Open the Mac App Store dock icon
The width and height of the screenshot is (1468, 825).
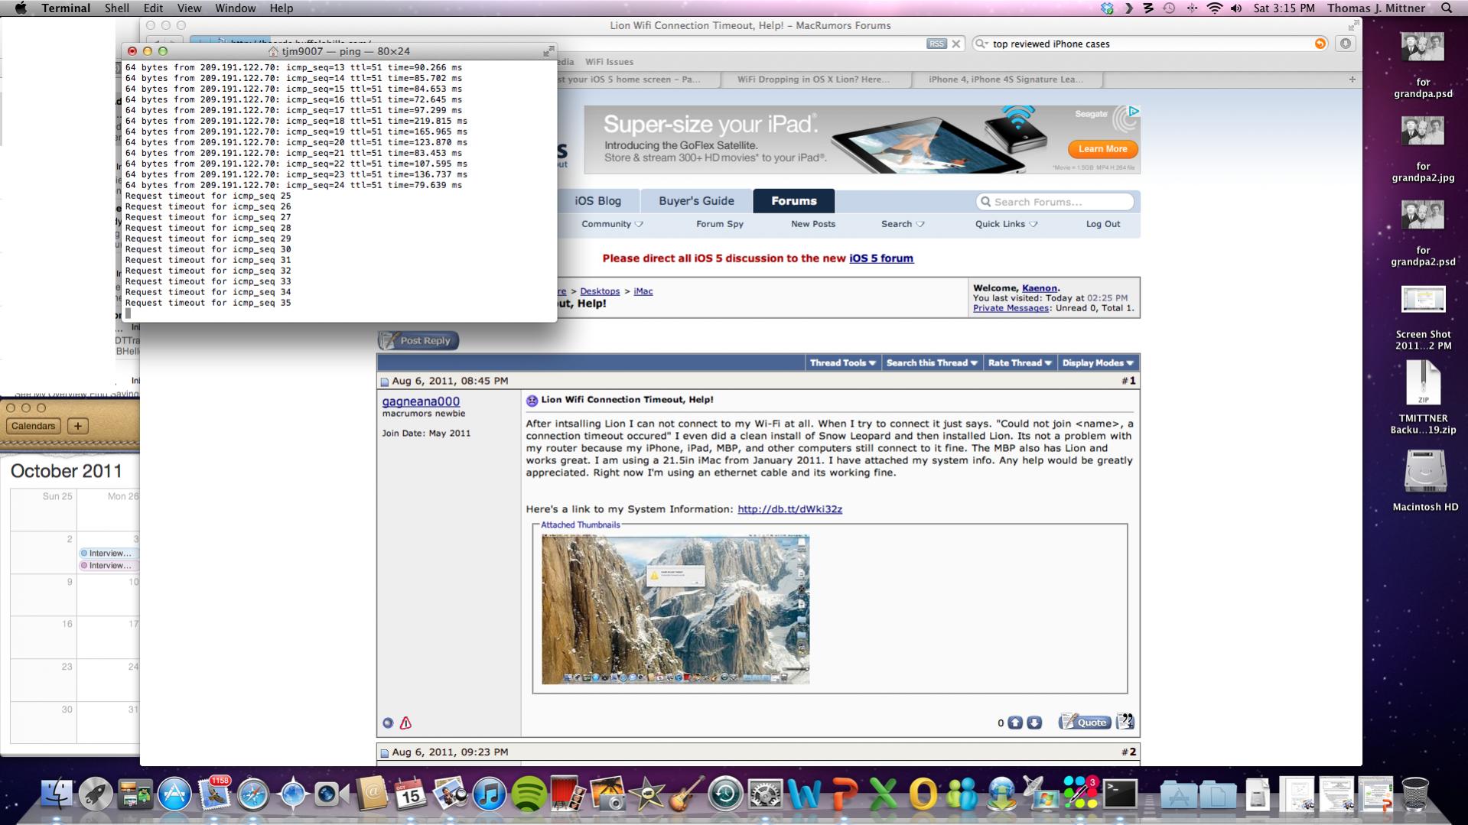174,794
